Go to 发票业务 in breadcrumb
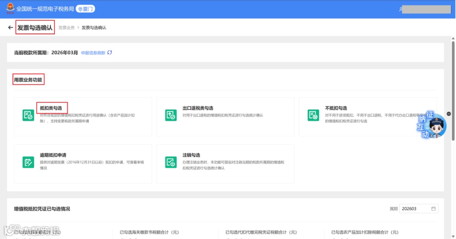 tap(66, 27)
